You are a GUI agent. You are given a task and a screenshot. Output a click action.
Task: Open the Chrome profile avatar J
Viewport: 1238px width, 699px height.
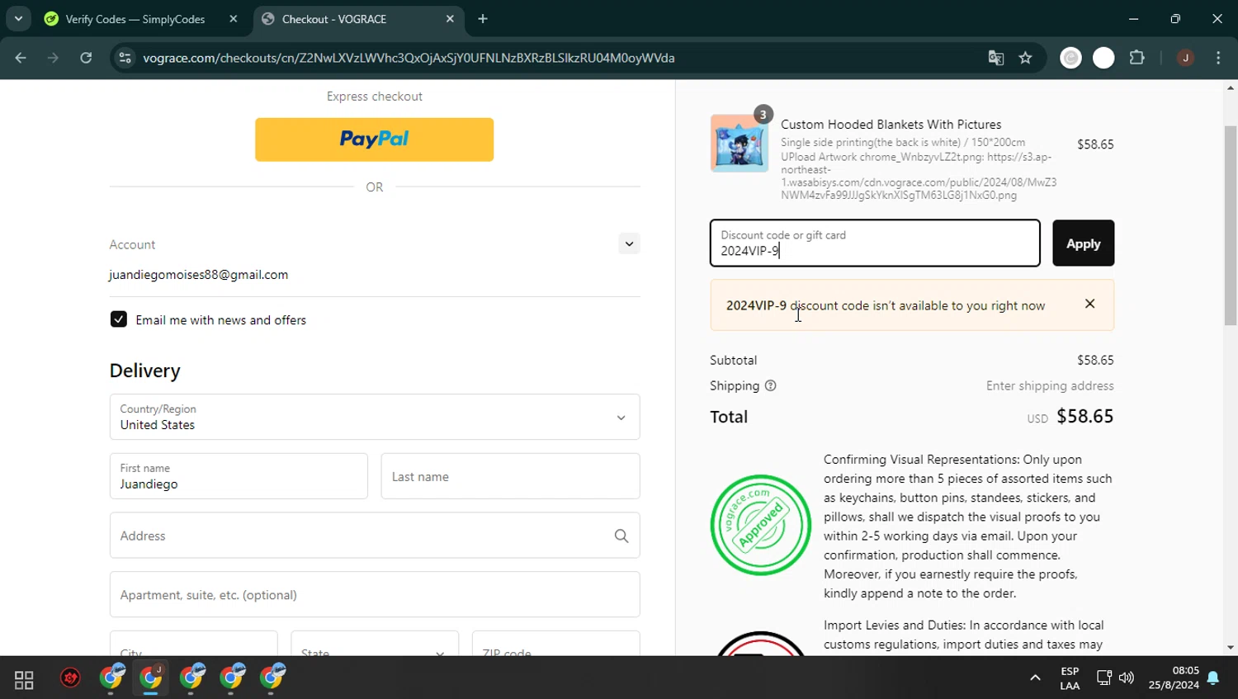pyautogui.click(x=1185, y=58)
